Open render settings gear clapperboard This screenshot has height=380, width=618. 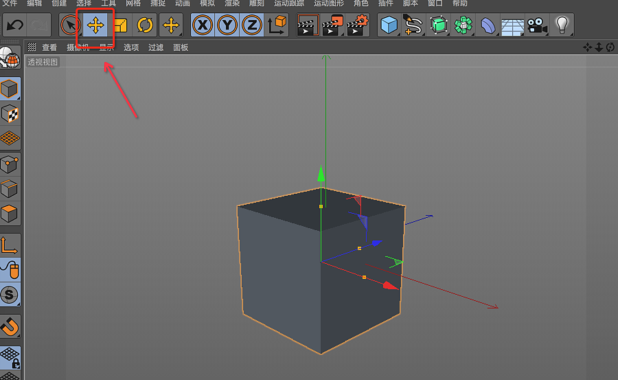[358, 25]
